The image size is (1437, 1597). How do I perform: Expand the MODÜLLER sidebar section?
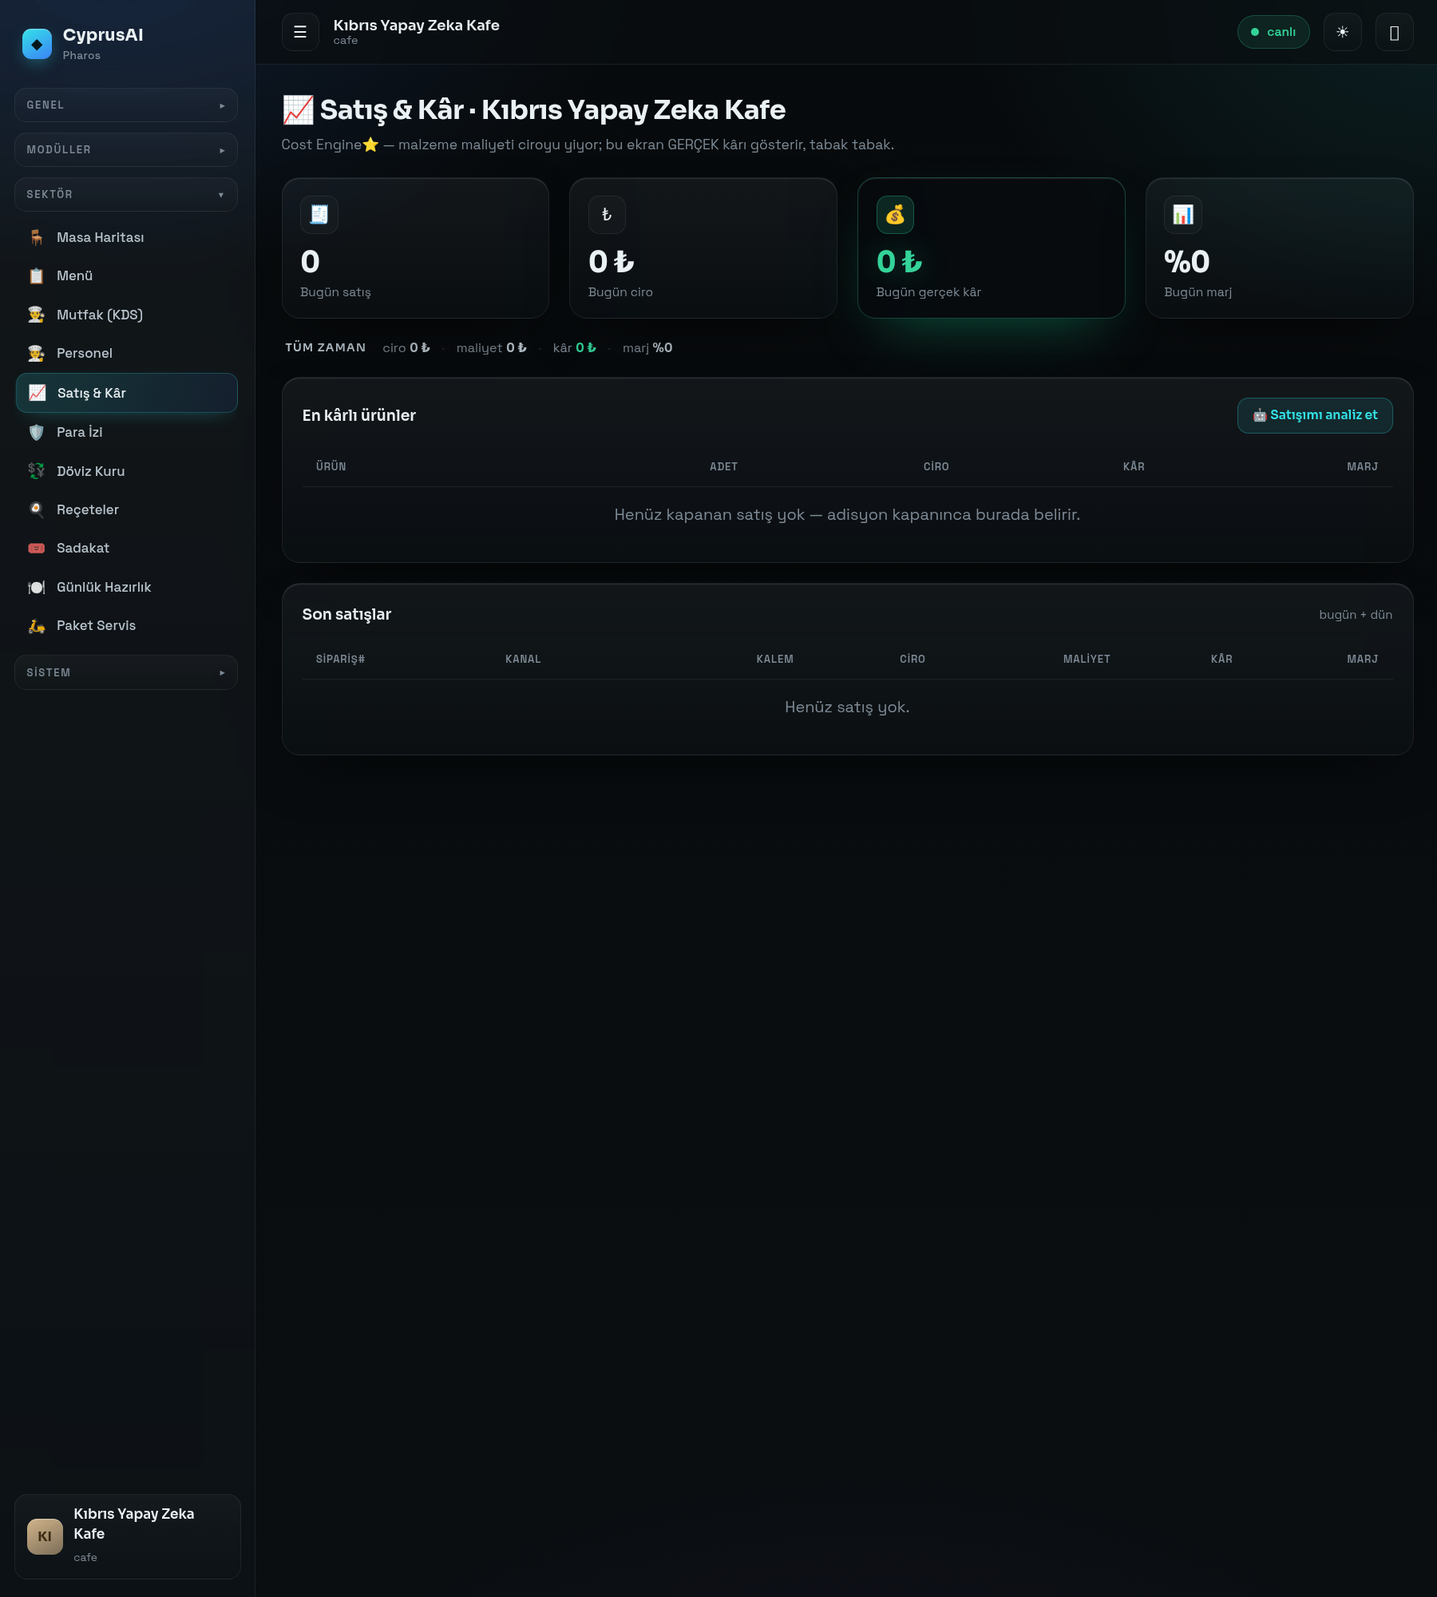[126, 149]
